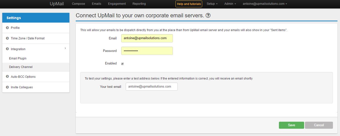The image size is (340, 136).
Task: Click the arrow icon beside Time Zone / Date Format
Action: pos(7,38)
